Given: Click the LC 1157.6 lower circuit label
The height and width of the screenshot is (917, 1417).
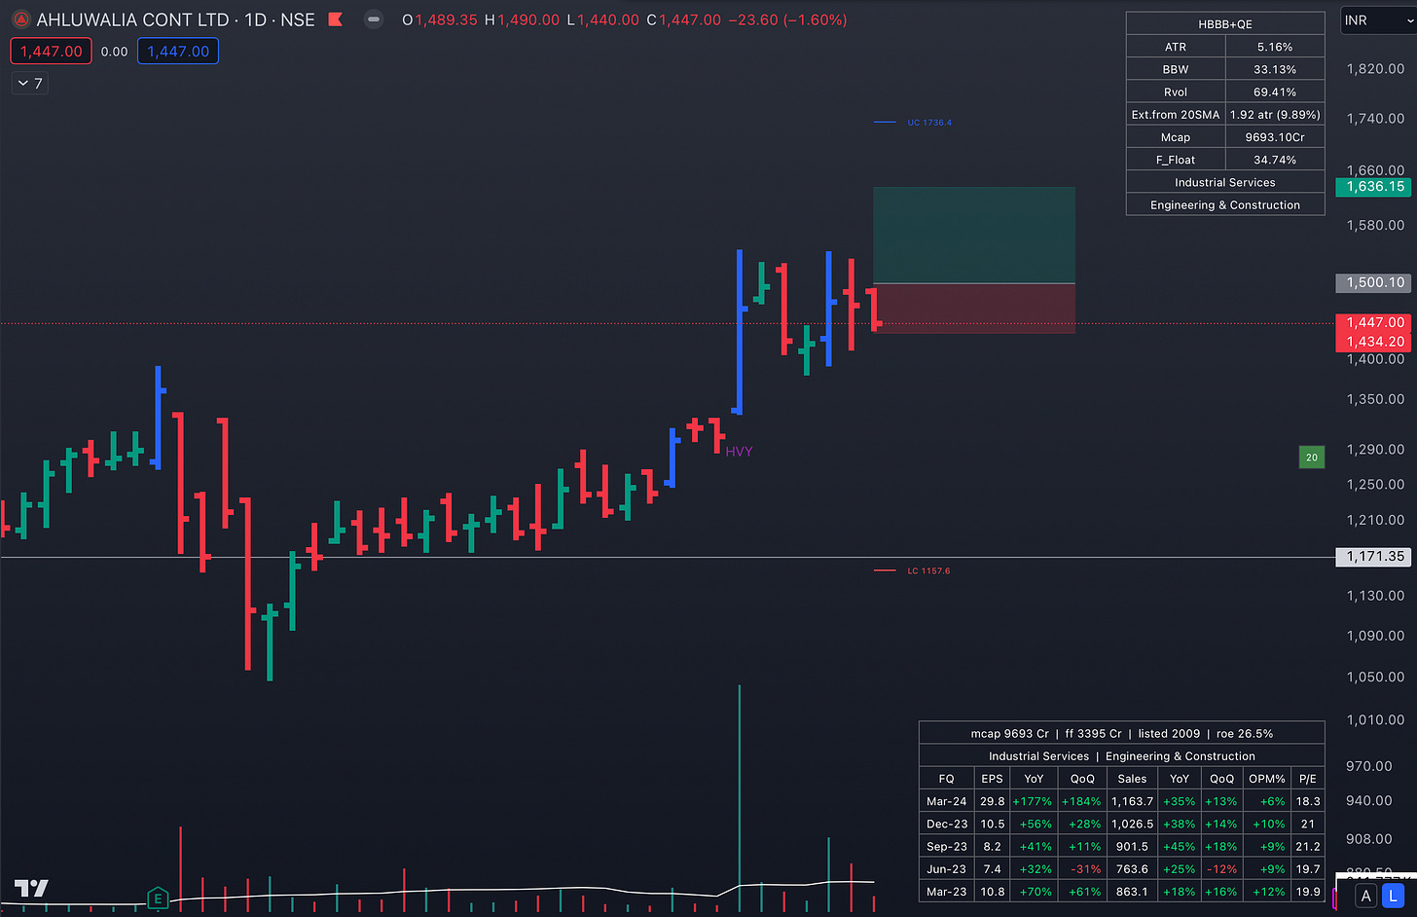Looking at the screenshot, I should click(x=928, y=571).
